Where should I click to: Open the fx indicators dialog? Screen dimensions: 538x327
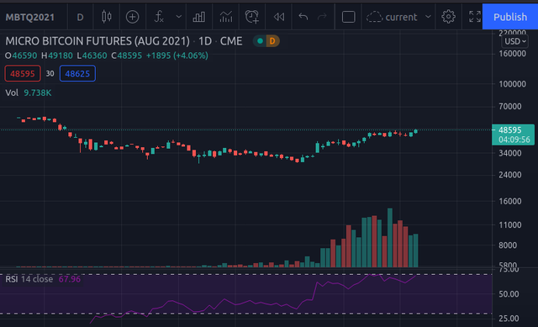[x=159, y=17]
